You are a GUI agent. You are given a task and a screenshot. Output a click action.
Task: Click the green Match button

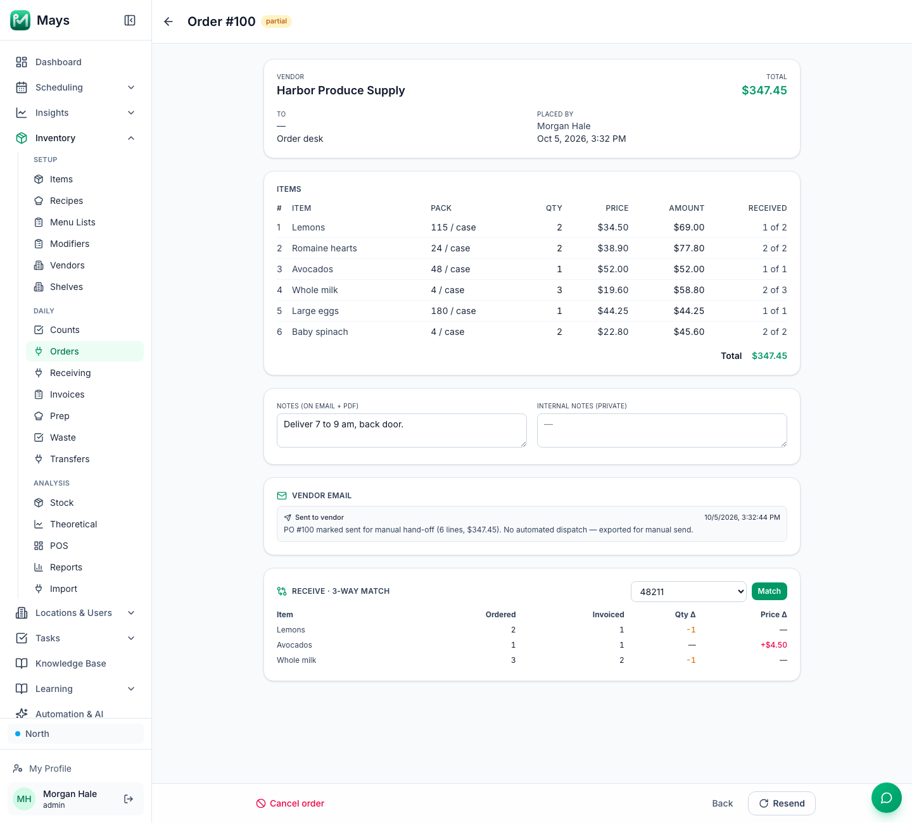769,591
